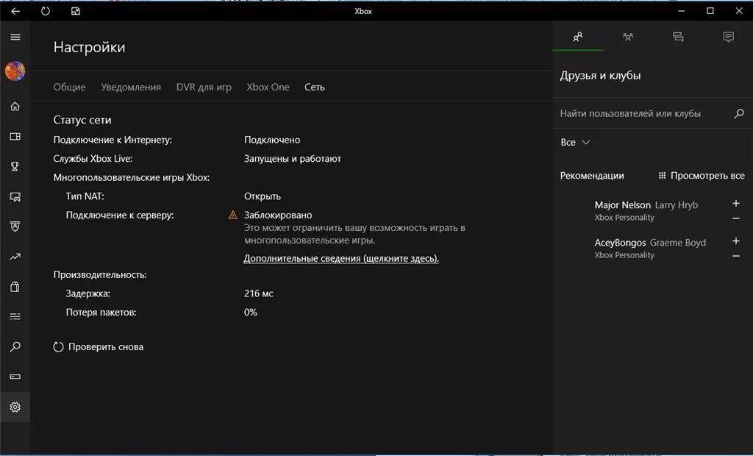Open Settings gear in sidebar
Image resolution: width=753 pixels, height=456 pixels.
[15, 407]
